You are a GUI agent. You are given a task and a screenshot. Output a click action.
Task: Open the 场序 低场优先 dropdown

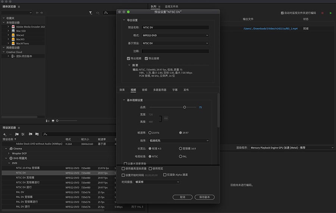tap(179, 141)
